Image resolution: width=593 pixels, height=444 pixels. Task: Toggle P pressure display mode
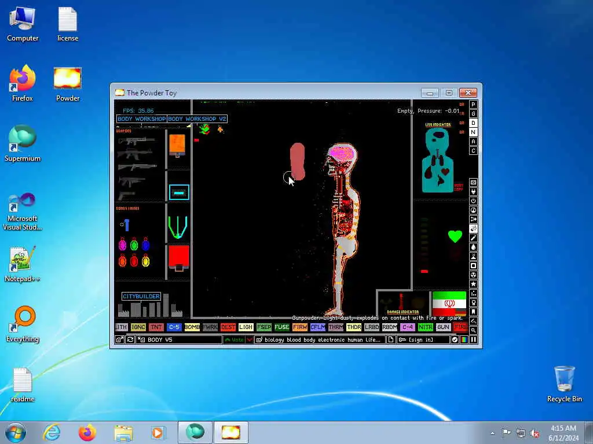click(473, 105)
